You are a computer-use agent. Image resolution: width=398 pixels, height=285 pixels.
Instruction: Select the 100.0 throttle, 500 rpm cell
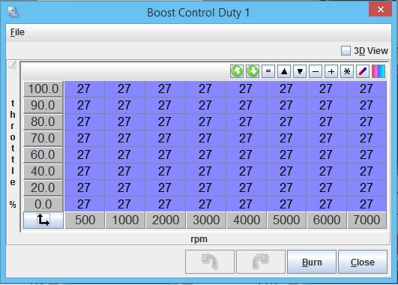[84, 89]
